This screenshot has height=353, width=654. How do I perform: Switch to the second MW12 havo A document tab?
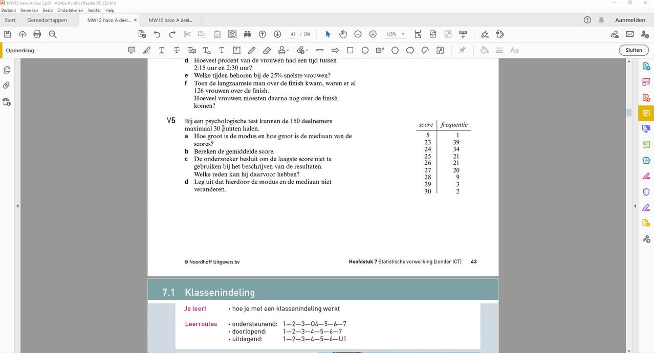pyautogui.click(x=170, y=20)
